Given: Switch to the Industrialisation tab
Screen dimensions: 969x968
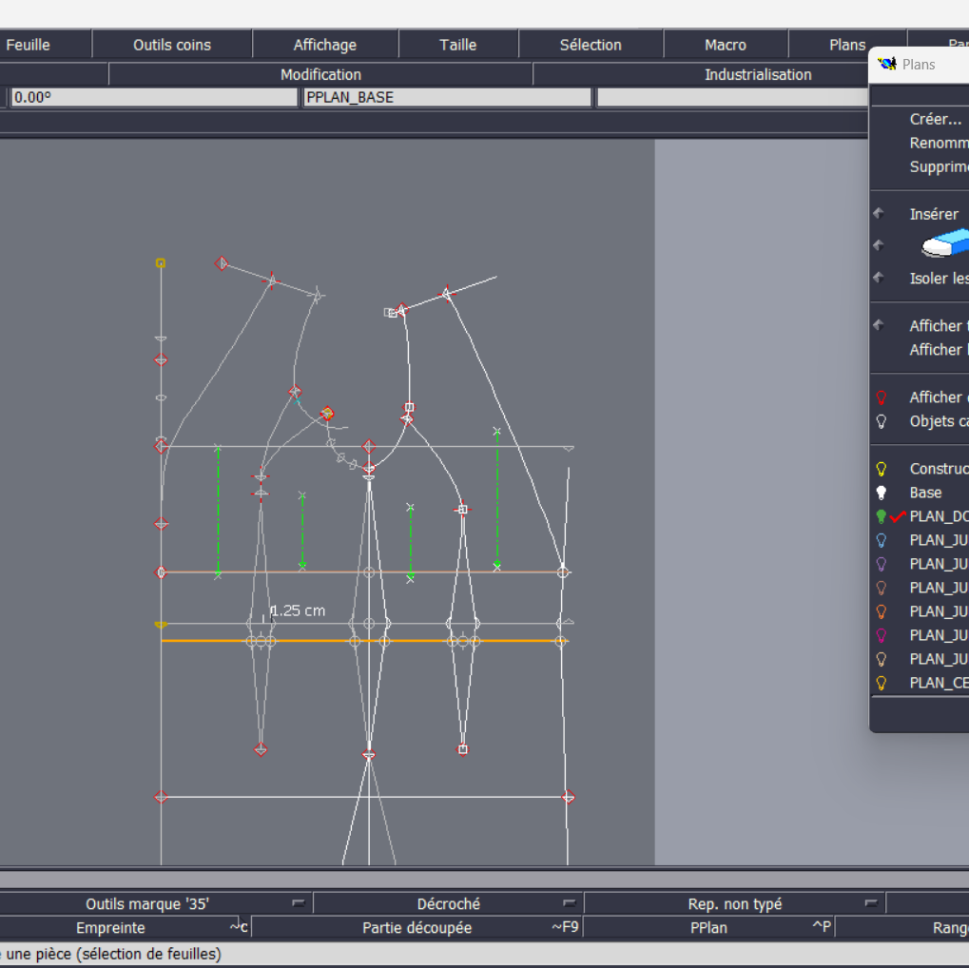Looking at the screenshot, I should pos(757,74).
